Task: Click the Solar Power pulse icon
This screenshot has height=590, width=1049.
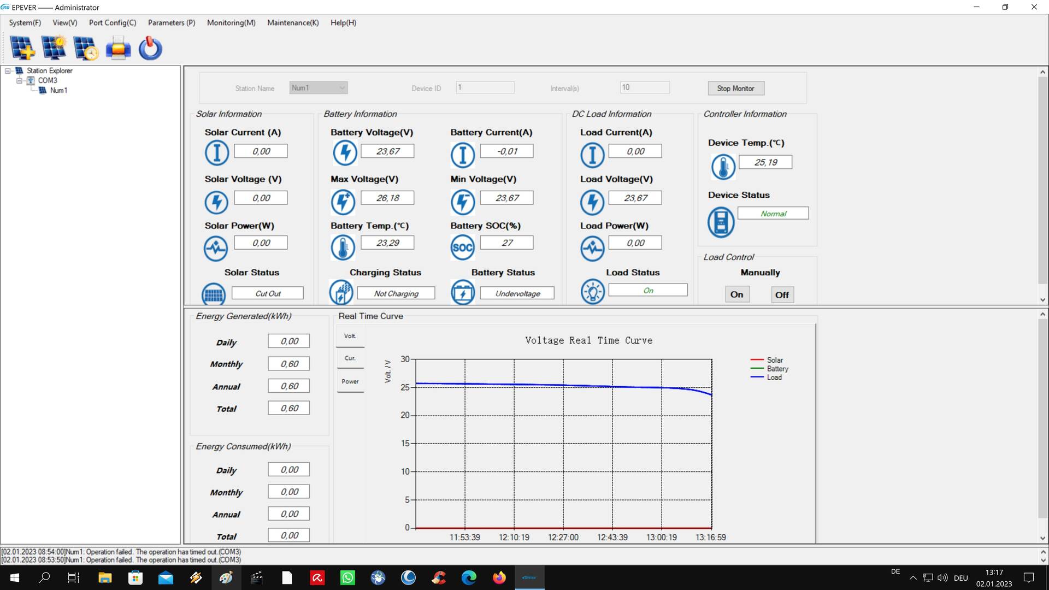Action: pos(216,249)
